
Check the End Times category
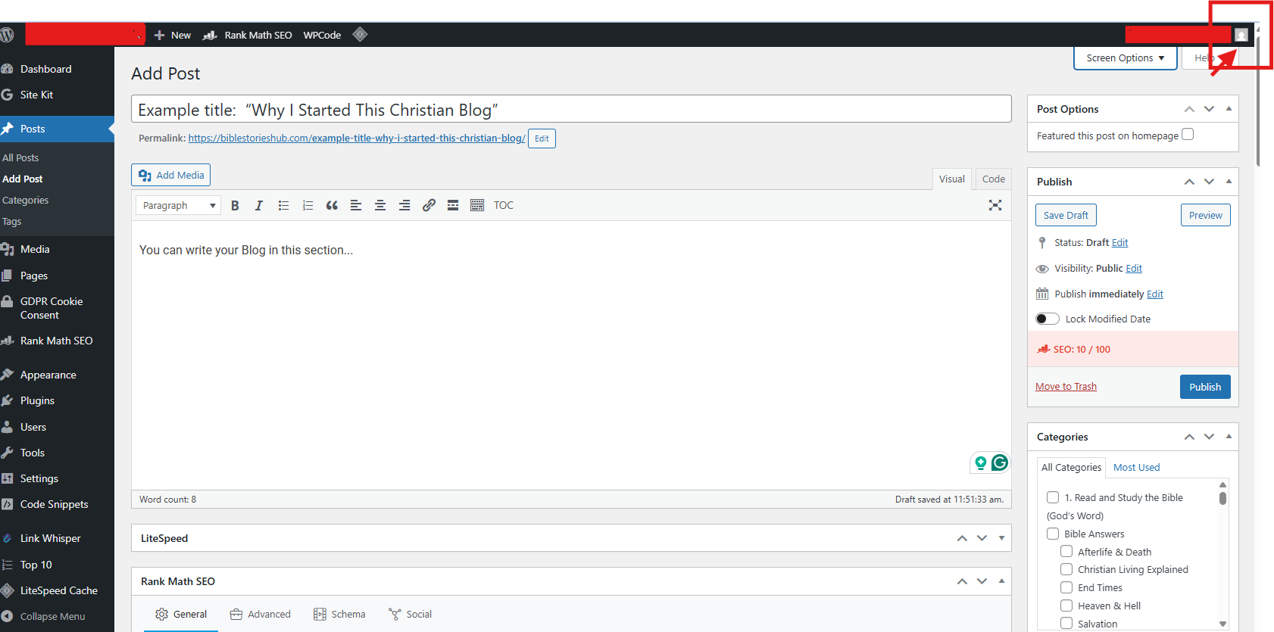point(1066,587)
